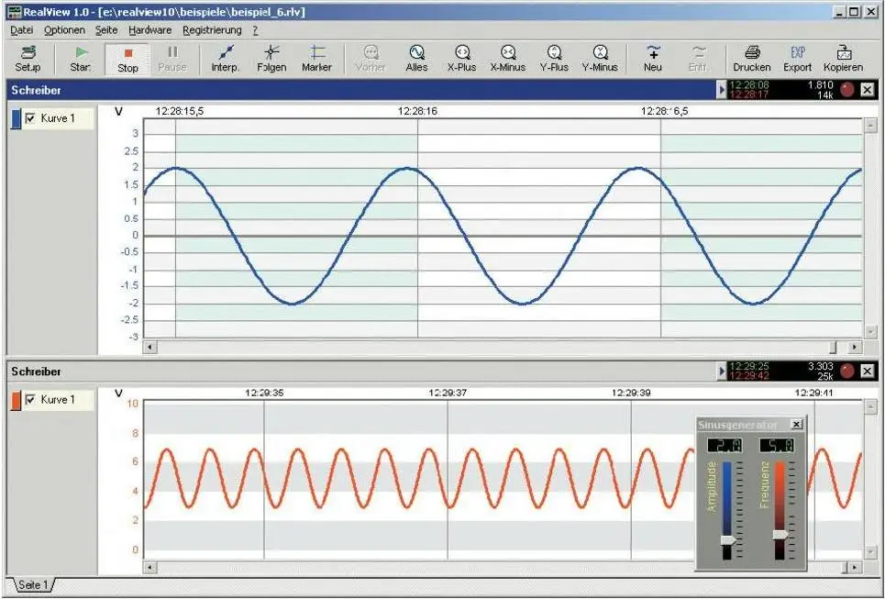Click the up scroll arrow beside the blue chart
Screen dimensions: 885x599
click(x=869, y=125)
